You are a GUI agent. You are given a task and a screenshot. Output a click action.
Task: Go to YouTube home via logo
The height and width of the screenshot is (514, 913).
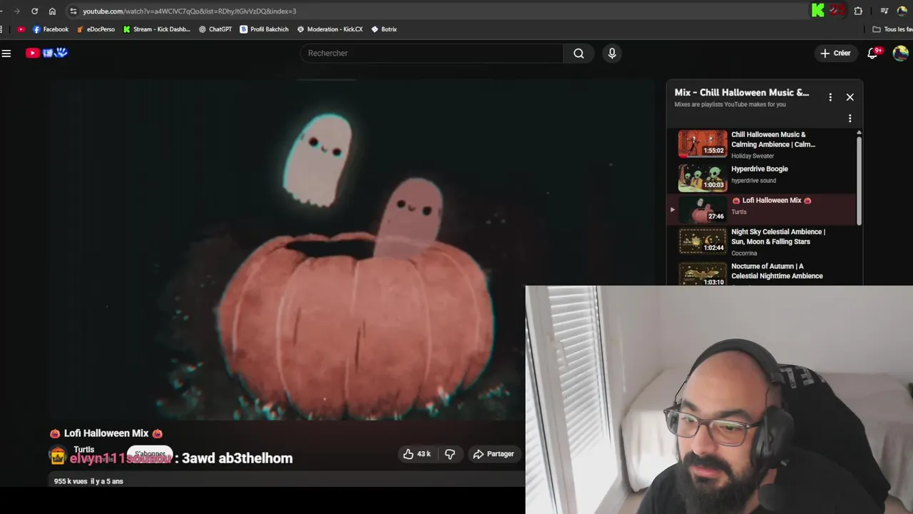[47, 53]
